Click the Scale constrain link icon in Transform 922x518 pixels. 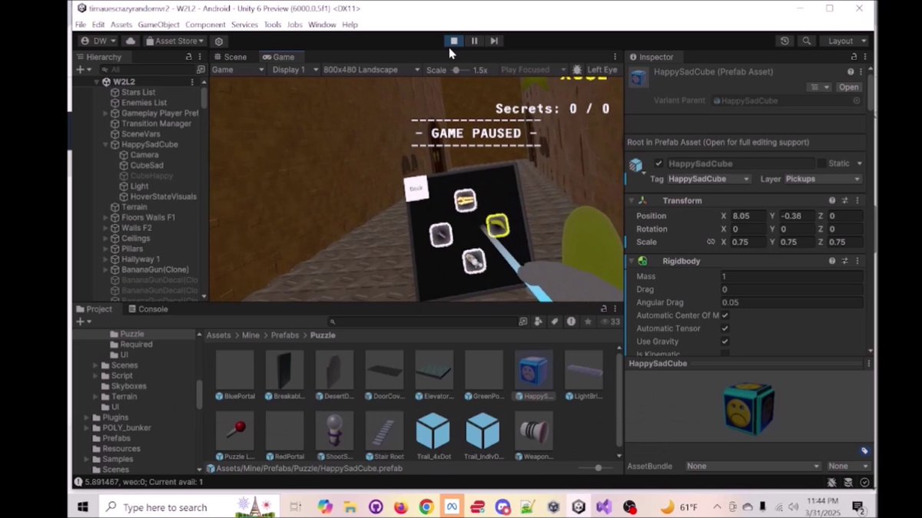(711, 242)
